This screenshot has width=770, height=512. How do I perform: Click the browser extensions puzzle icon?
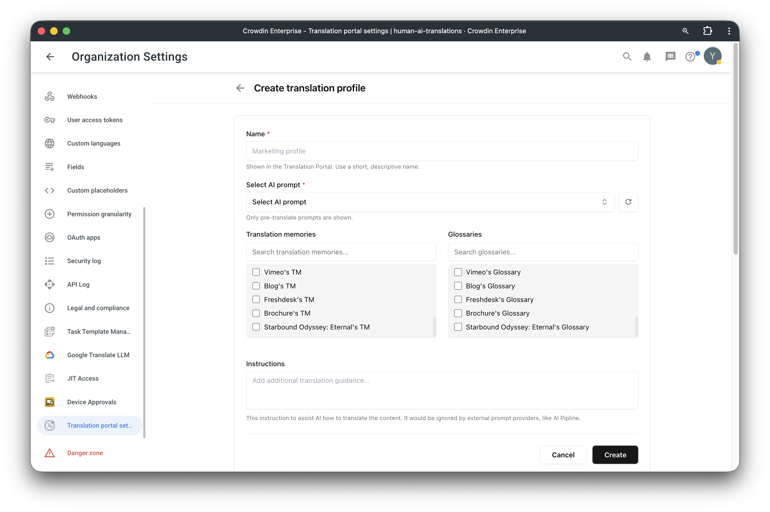coord(708,31)
